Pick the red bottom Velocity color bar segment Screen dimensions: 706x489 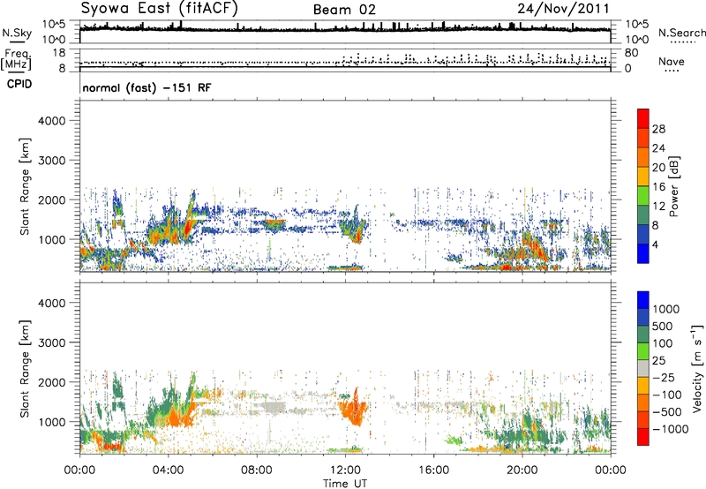(x=643, y=437)
